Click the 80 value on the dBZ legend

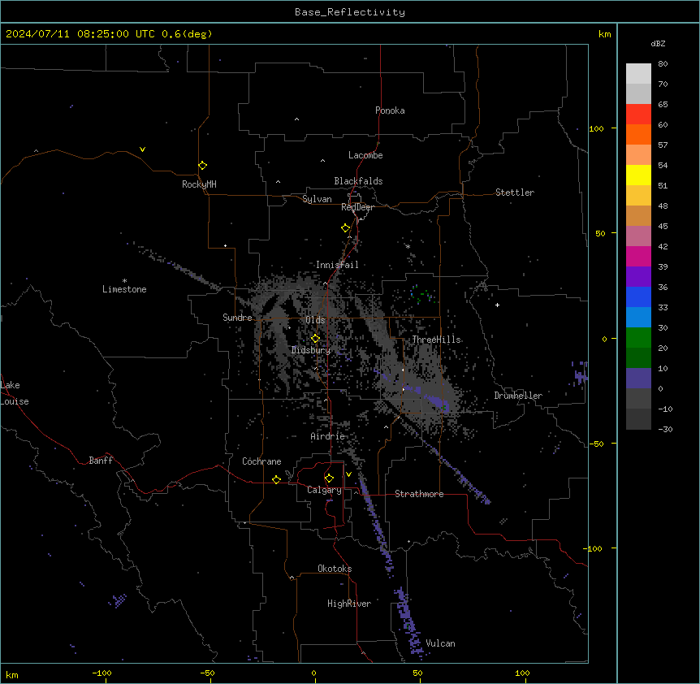point(663,64)
